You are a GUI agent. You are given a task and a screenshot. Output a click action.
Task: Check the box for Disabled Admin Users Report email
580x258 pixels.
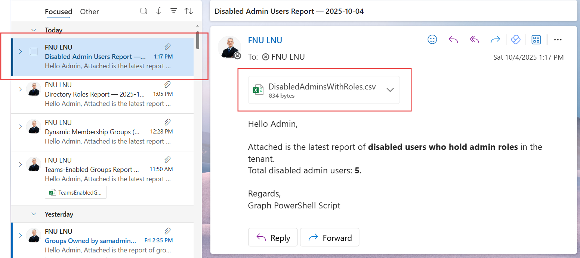click(x=34, y=51)
